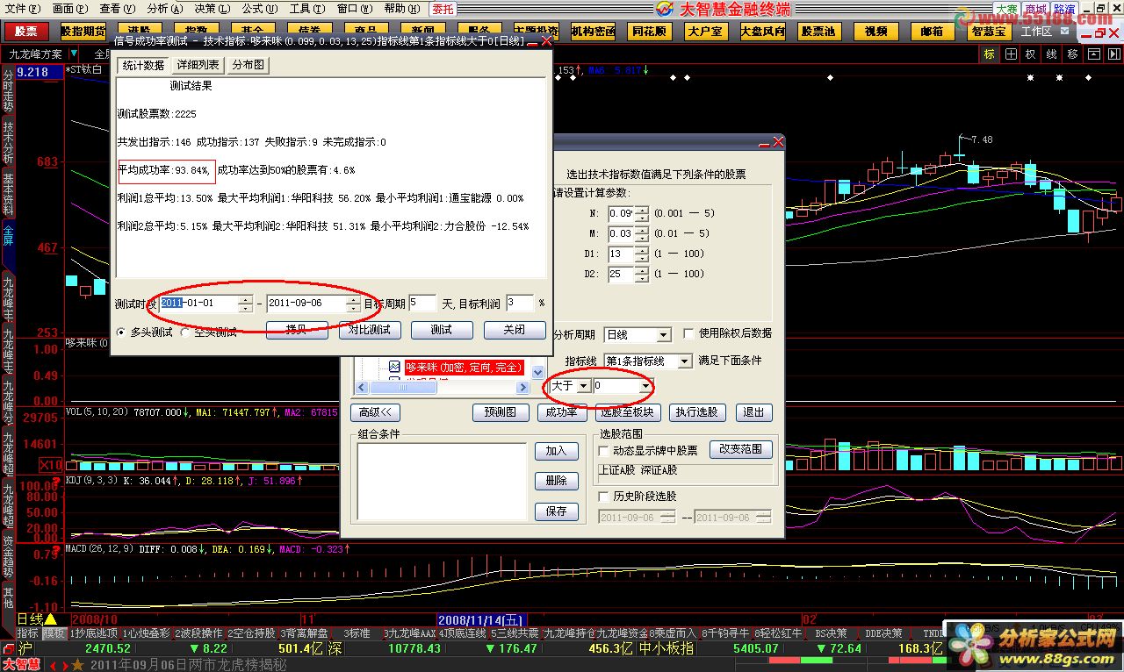Click the M parameter spinner arrows

[642, 233]
